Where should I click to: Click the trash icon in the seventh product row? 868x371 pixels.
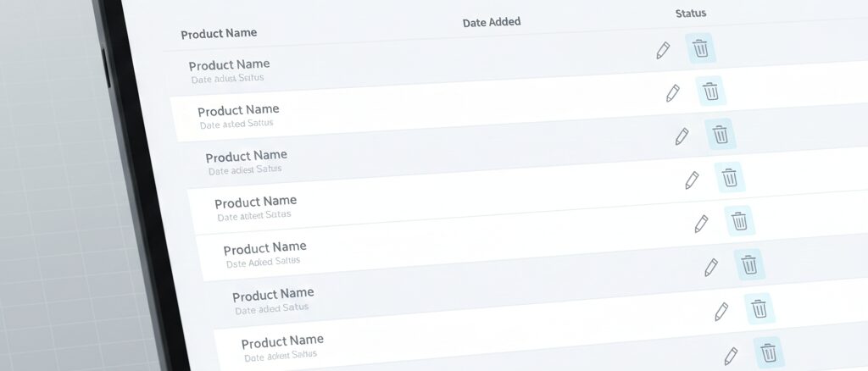(759, 308)
